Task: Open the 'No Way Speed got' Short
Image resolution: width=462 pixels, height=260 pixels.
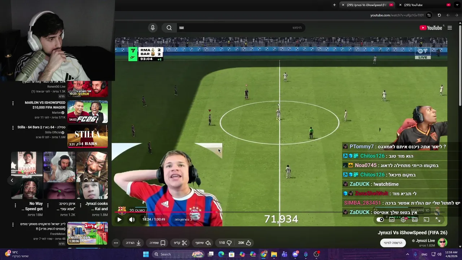Action: click(27, 175)
